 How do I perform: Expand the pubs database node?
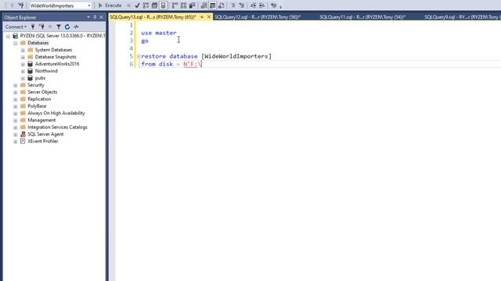tap(23, 78)
